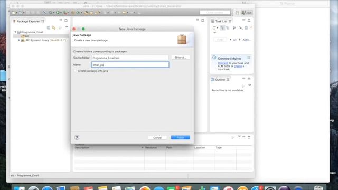The image size is (338, 190).
Task: Click the Quick Access search field
Action: click(x=215, y=13)
